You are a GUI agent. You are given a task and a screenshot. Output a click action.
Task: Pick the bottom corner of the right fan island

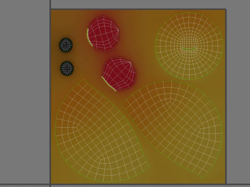point(203,178)
